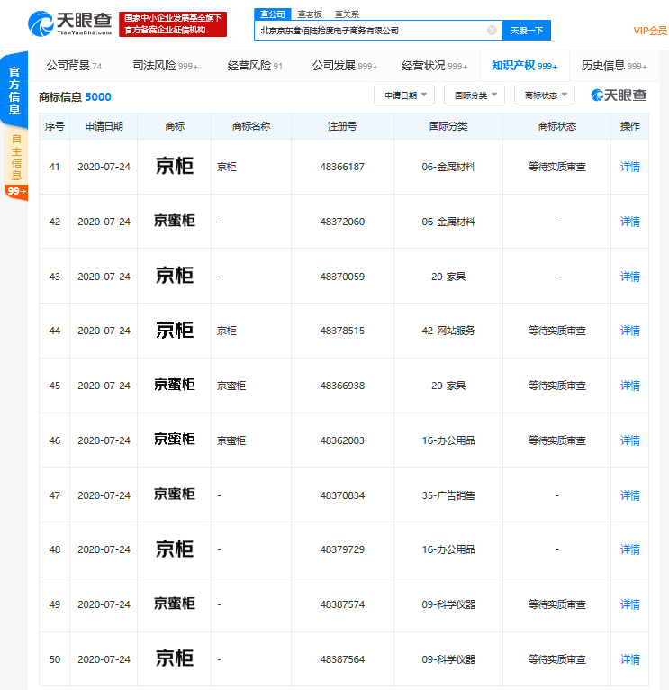
Task: Click the 商标信息 5000 section heading
Action: pyautogui.click(x=75, y=96)
